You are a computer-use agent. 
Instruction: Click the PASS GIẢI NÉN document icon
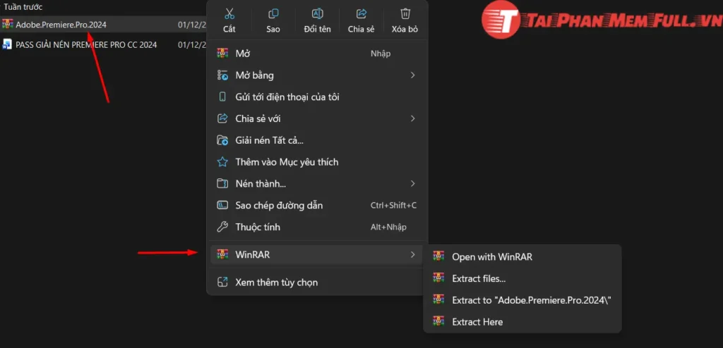(x=7, y=44)
